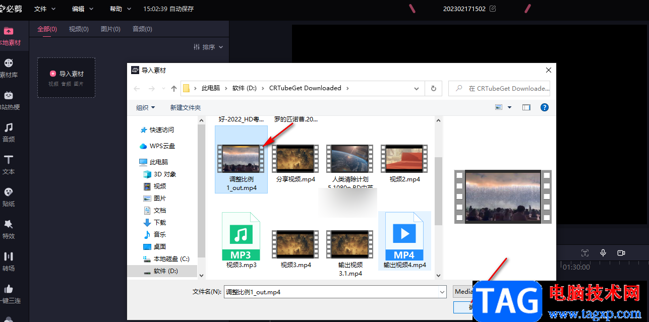Open the dialog help question mark icon

[545, 107]
